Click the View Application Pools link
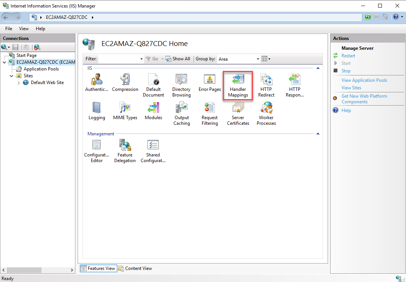 pos(364,80)
